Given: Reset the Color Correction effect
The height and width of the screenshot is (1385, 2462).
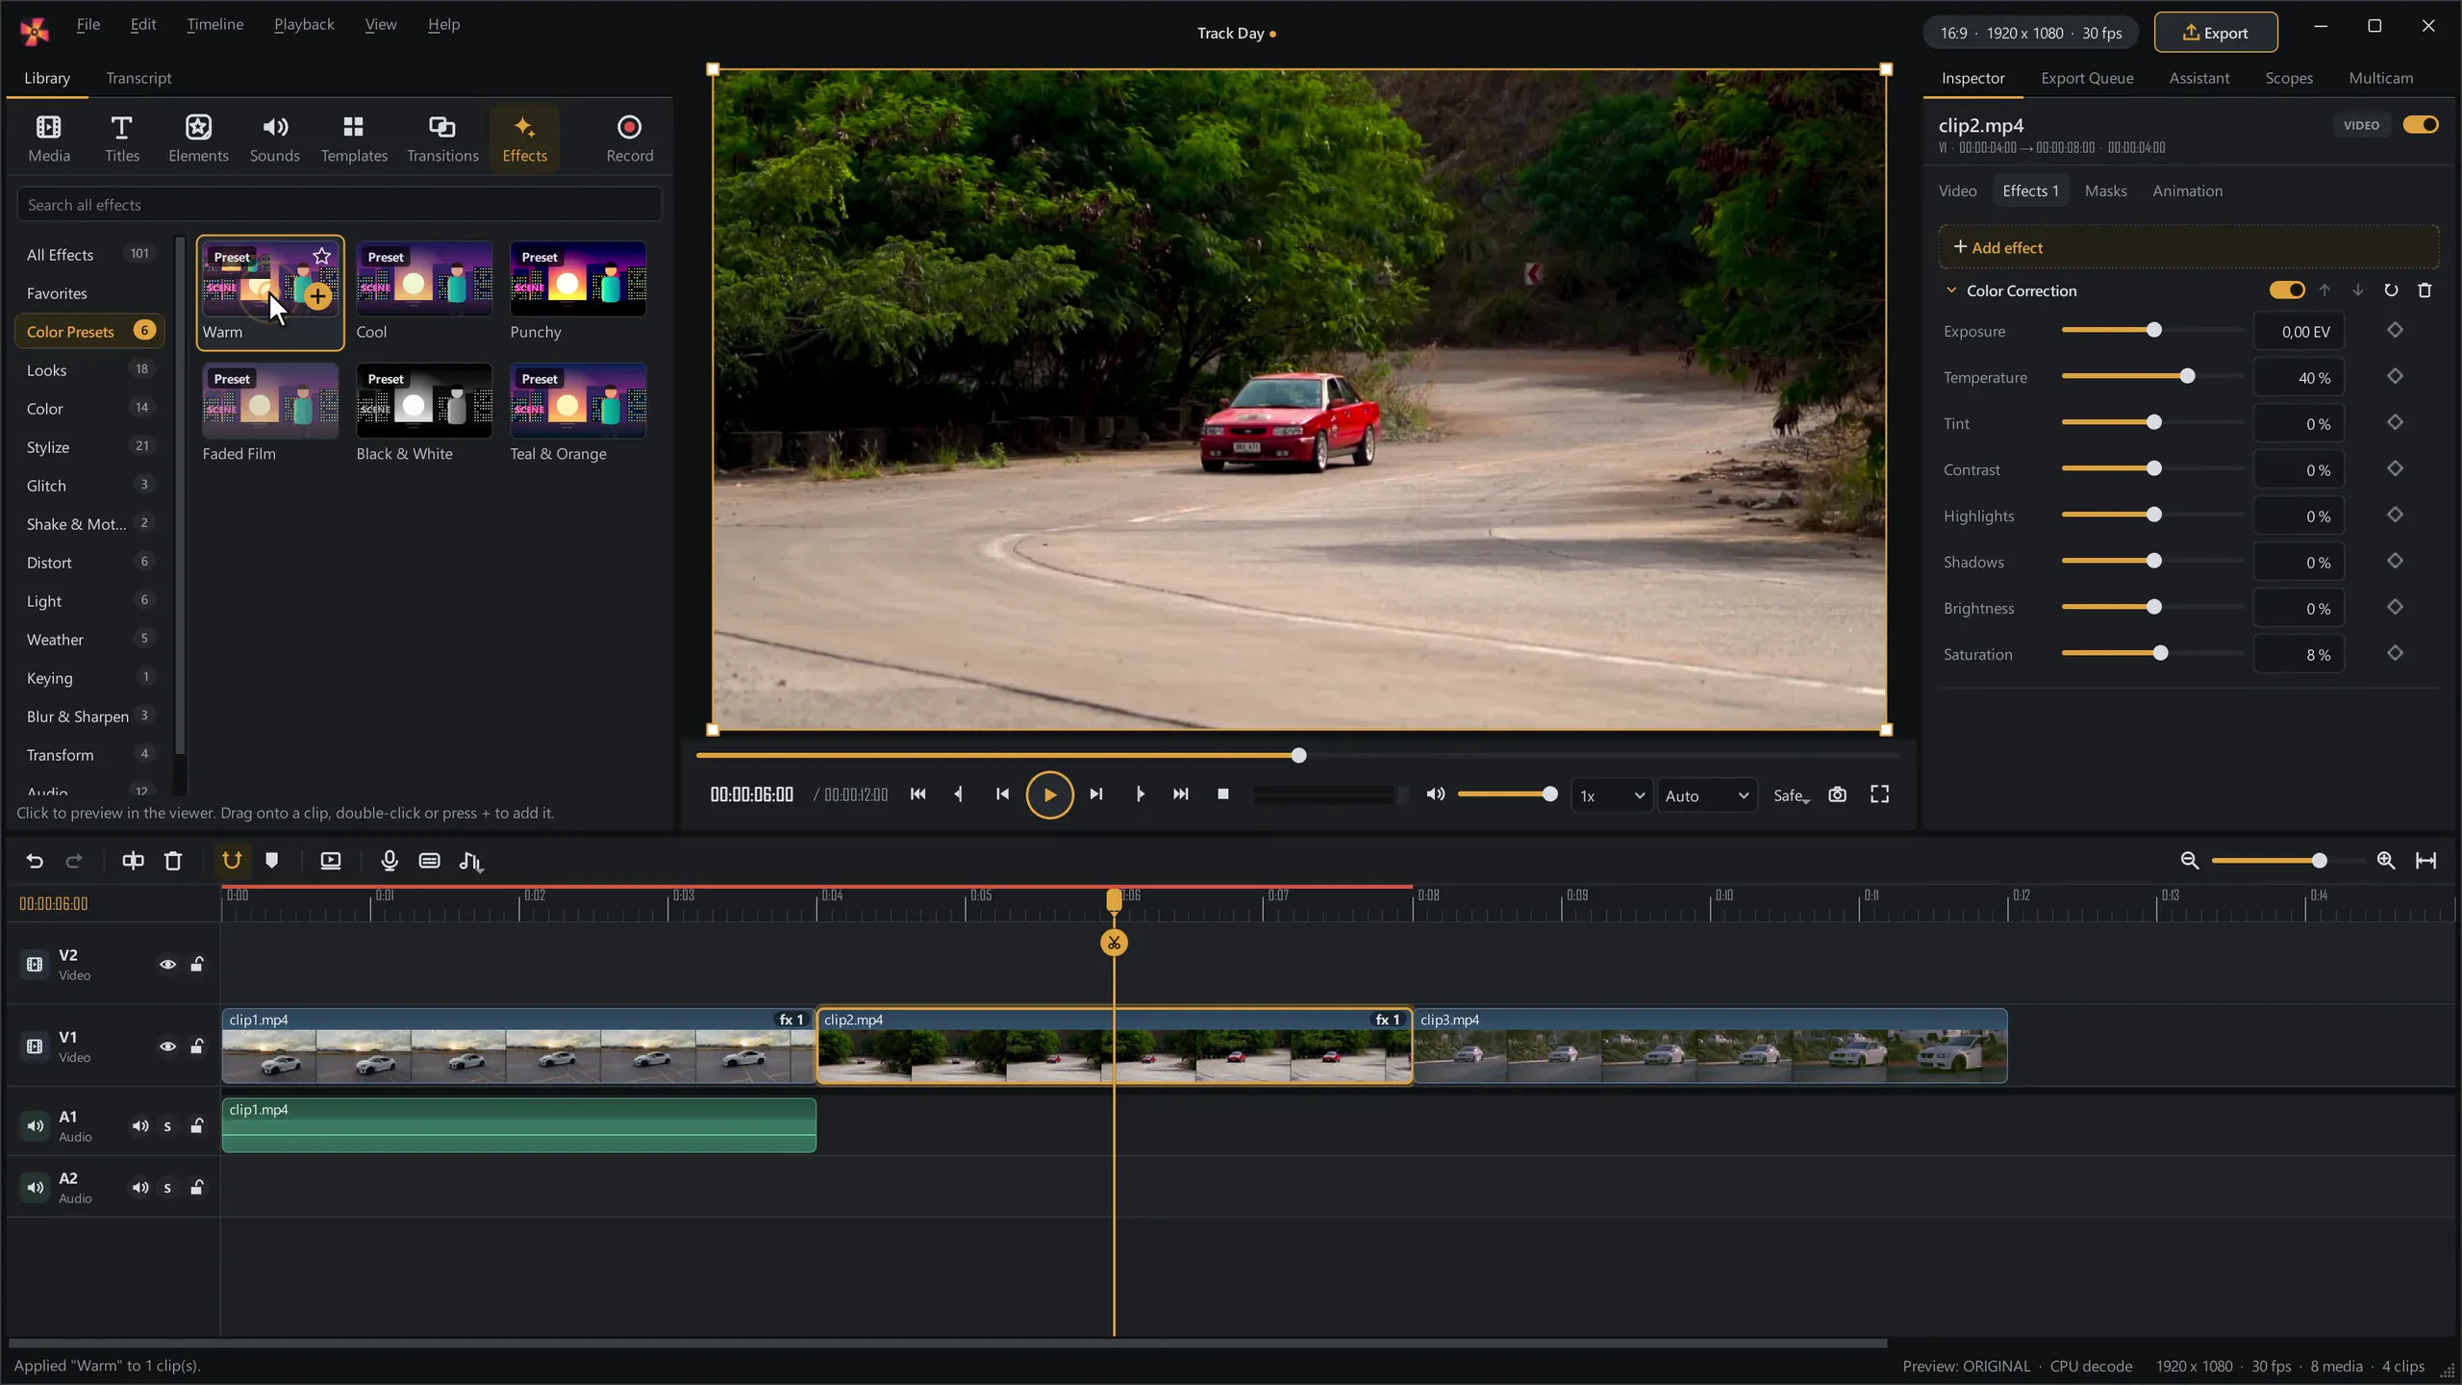Looking at the screenshot, I should tap(2391, 290).
